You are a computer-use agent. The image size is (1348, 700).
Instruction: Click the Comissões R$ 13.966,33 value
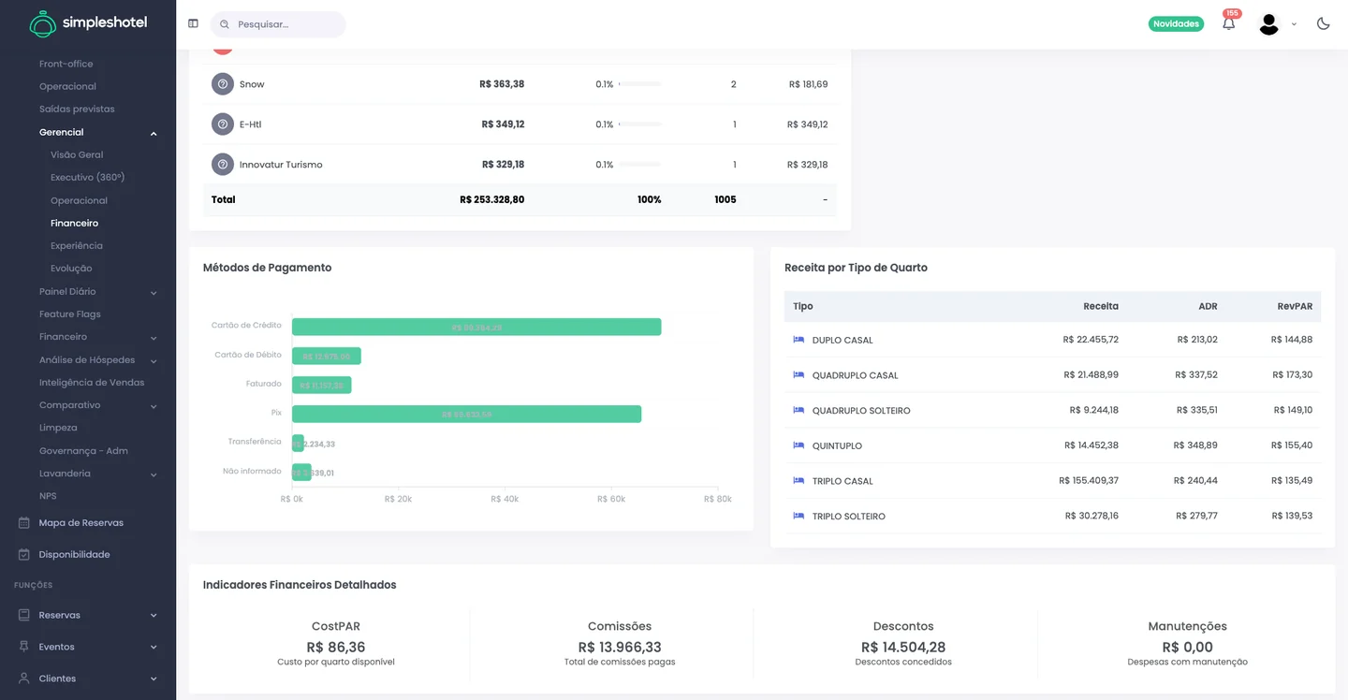click(x=620, y=647)
